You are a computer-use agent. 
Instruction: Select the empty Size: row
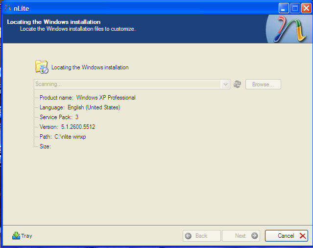(46, 146)
